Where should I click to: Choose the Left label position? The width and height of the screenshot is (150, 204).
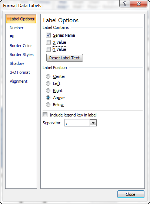click(x=48, y=83)
